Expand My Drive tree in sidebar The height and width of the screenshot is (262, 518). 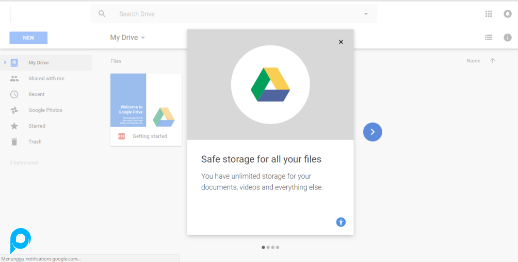(x=5, y=63)
